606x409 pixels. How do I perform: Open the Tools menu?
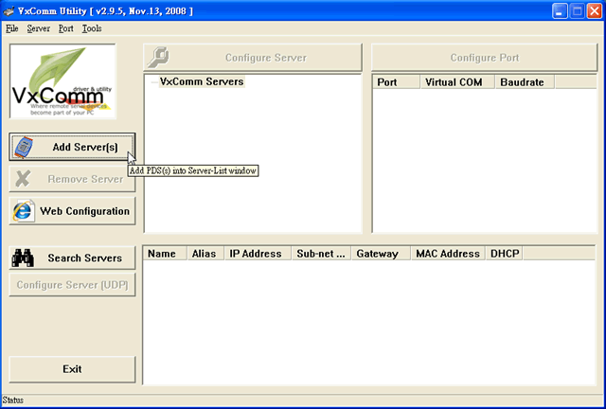pyautogui.click(x=92, y=28)
